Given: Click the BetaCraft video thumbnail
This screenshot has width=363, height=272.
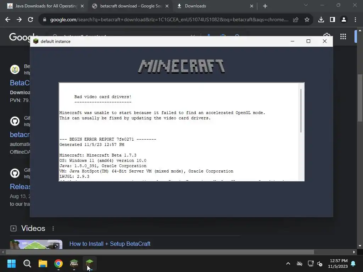Looking at the screenshot, I should coord(36,244).
